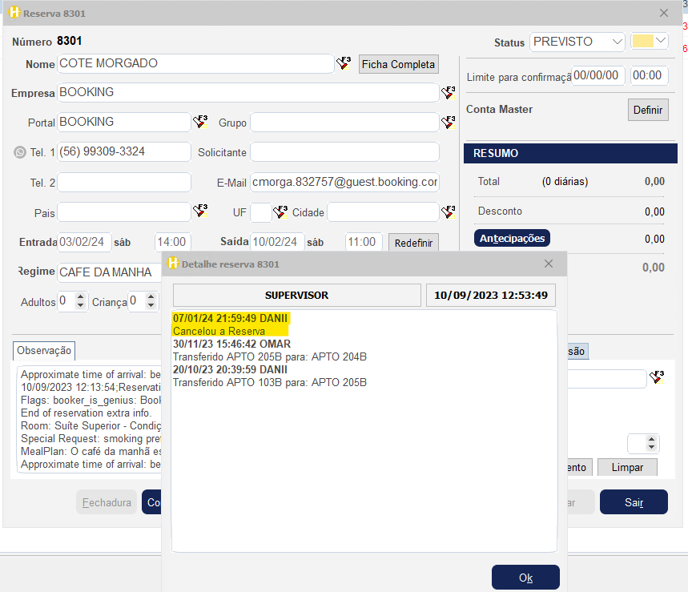Click the Antecipações button in Resumo
Image resolution: width=688 pixels, height=592 pixels.
point(512,238)
